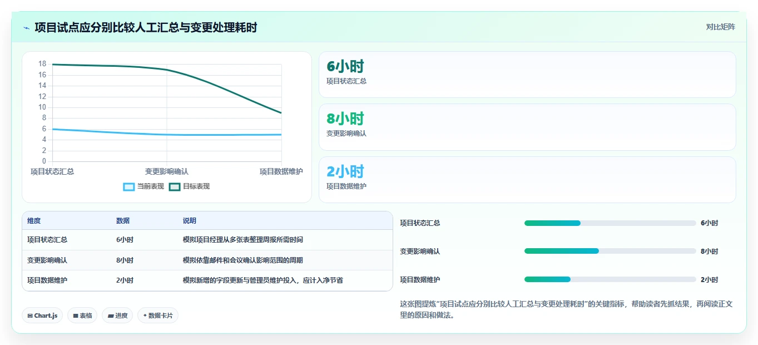The image size is (758, 345).
Task: Click the 对比矩阵 label in header
Action: [x=720, y=27]
